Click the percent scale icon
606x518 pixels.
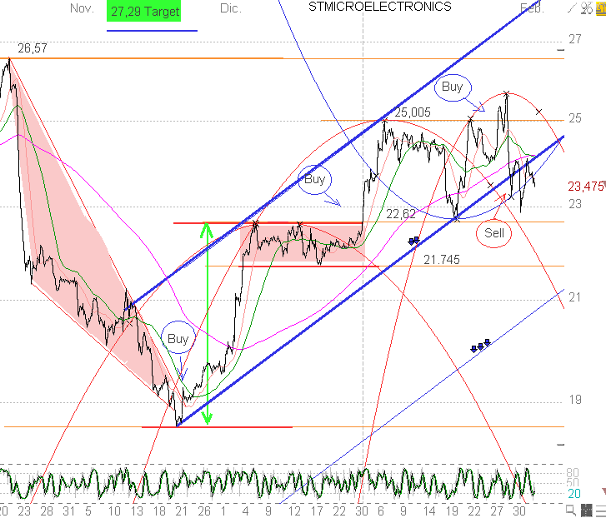click(586, 8)
